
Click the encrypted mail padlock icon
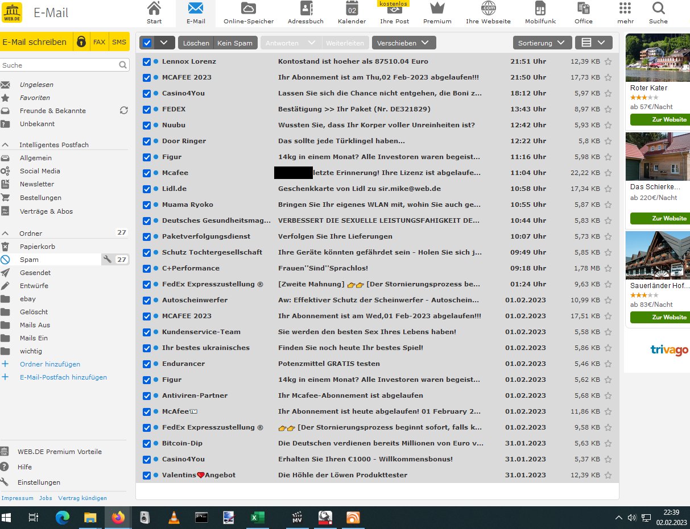[x=82, y=42]
